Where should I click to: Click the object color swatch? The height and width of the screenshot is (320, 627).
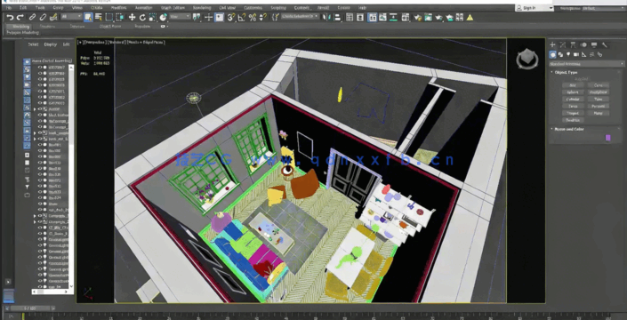pyautogui.click(x=607, y=138)
